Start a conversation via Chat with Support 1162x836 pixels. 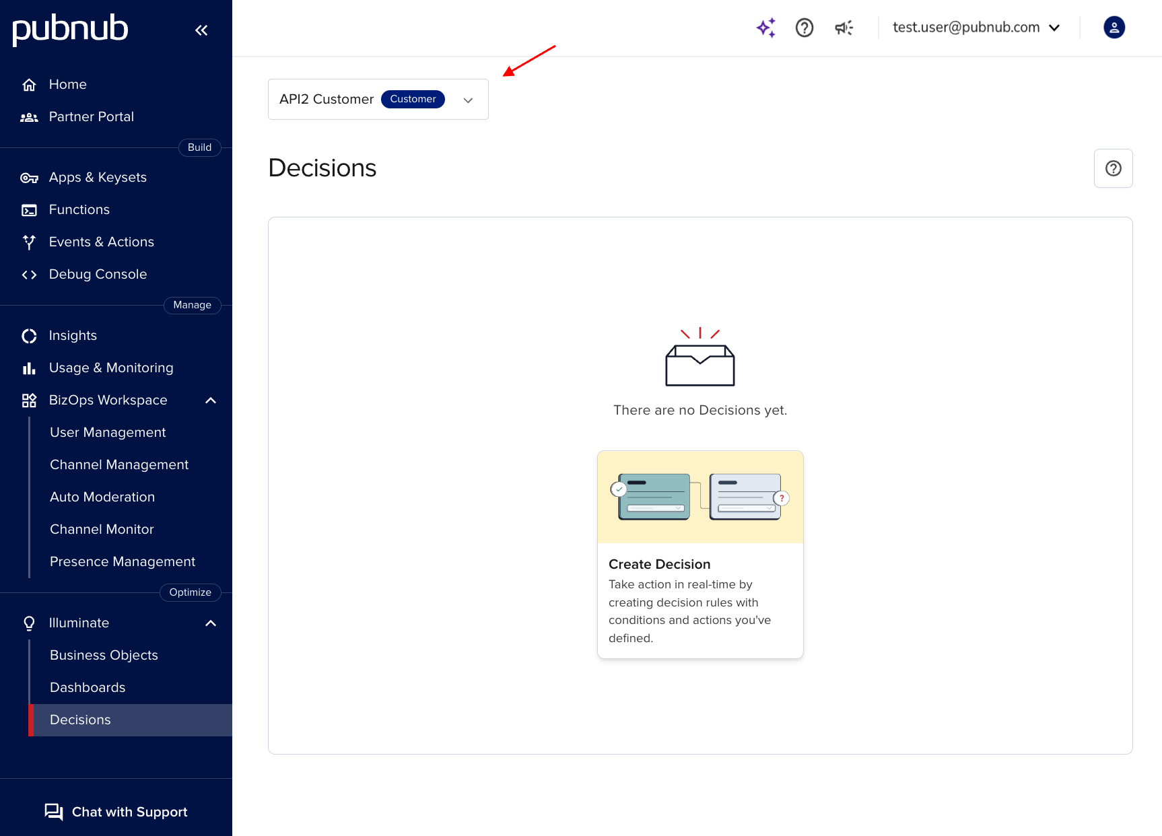115,812
